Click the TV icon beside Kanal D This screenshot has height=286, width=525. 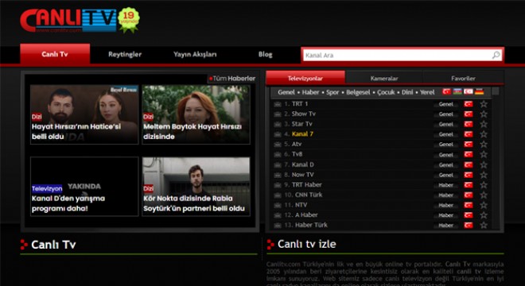tap(278, 165)
